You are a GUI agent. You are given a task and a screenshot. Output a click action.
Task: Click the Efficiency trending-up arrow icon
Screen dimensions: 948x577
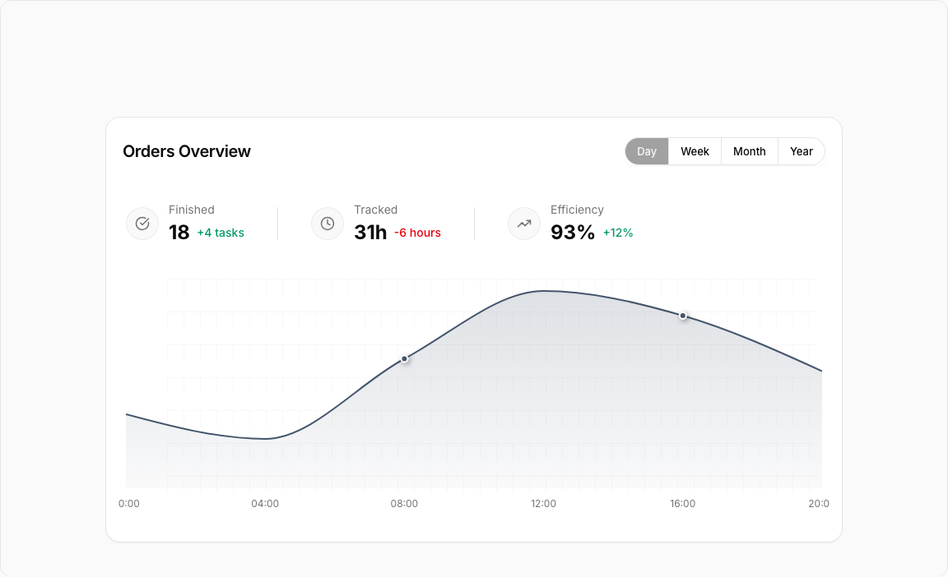point(524,224)
